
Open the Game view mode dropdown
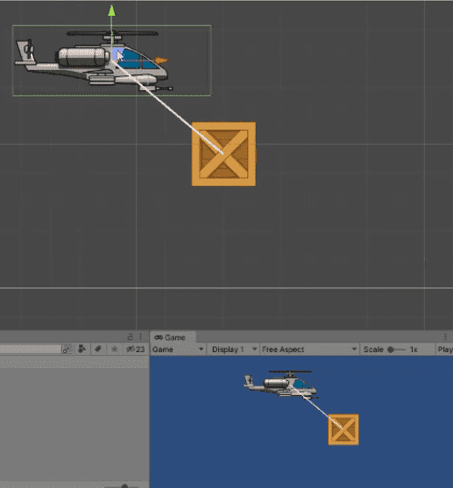point(178,350)
